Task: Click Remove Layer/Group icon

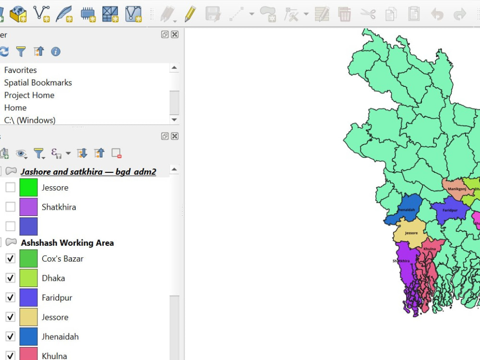Action: 117,153
